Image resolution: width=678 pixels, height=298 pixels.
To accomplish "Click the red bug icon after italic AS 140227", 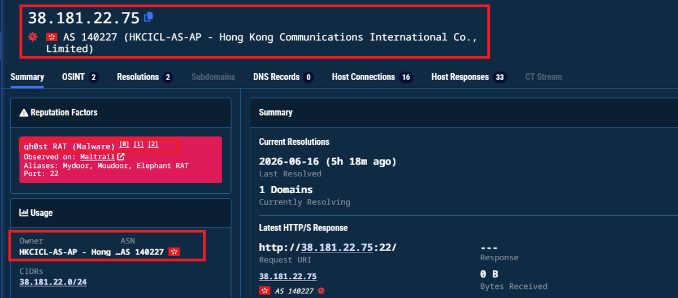I will click(321, 291).
